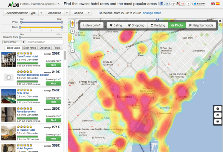223x152 pixels.
Task: Open Chains dropdown arrow
Action: (88, 13)
